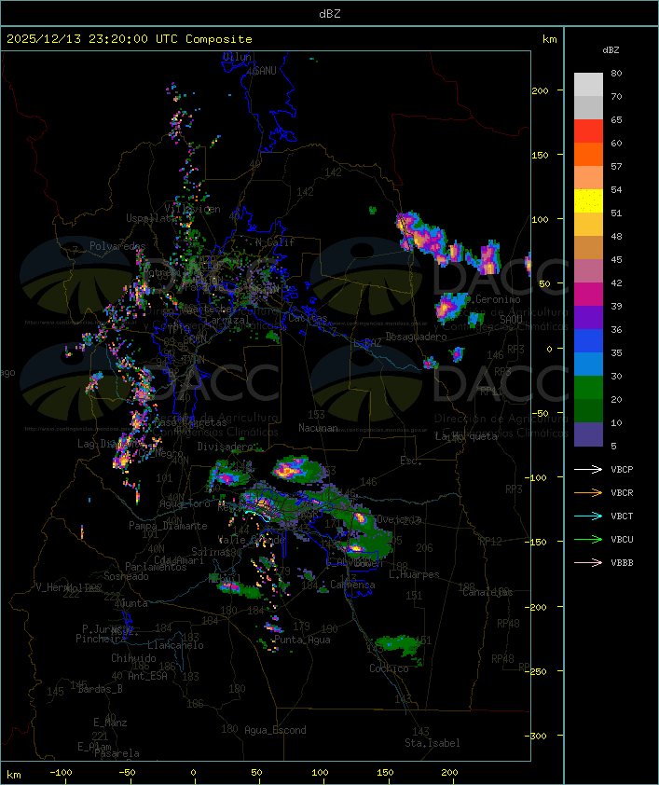Click the dBZ title at top center
Screen dimensions: 659x785
(x=330, y=13)
